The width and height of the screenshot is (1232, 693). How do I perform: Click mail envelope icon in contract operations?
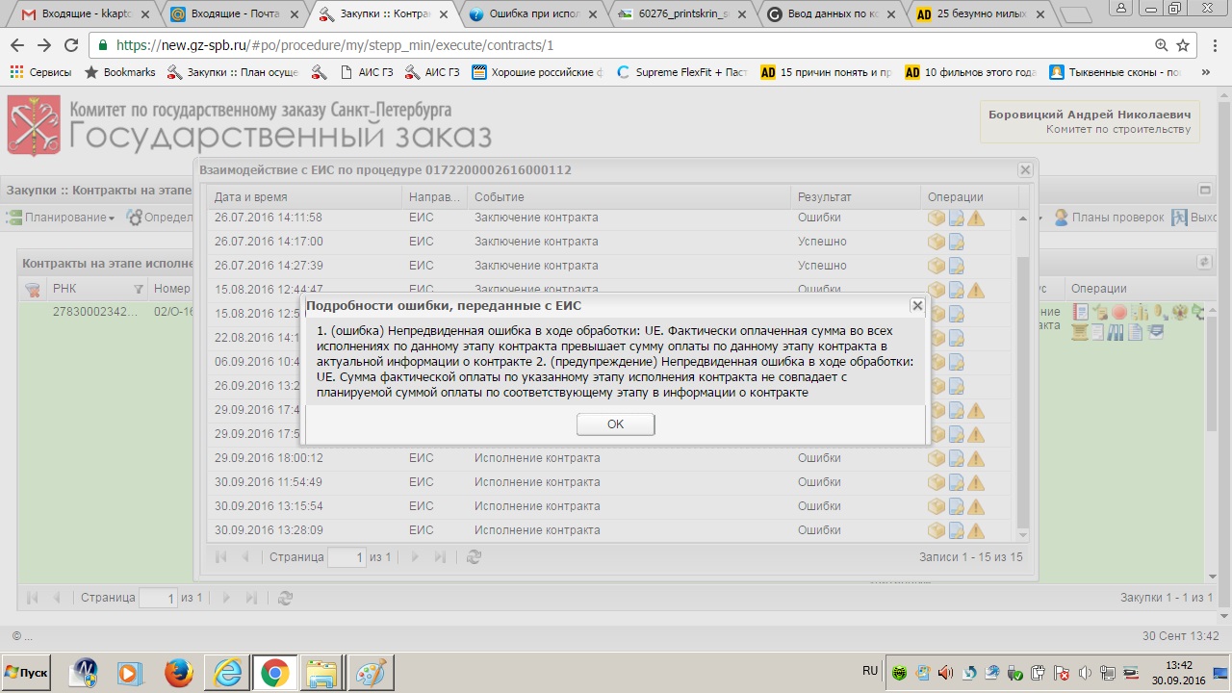pos(1156,331)
